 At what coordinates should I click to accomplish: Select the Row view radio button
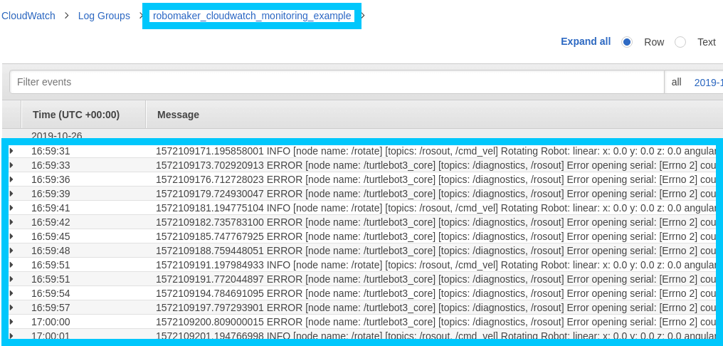coord(627,42)
